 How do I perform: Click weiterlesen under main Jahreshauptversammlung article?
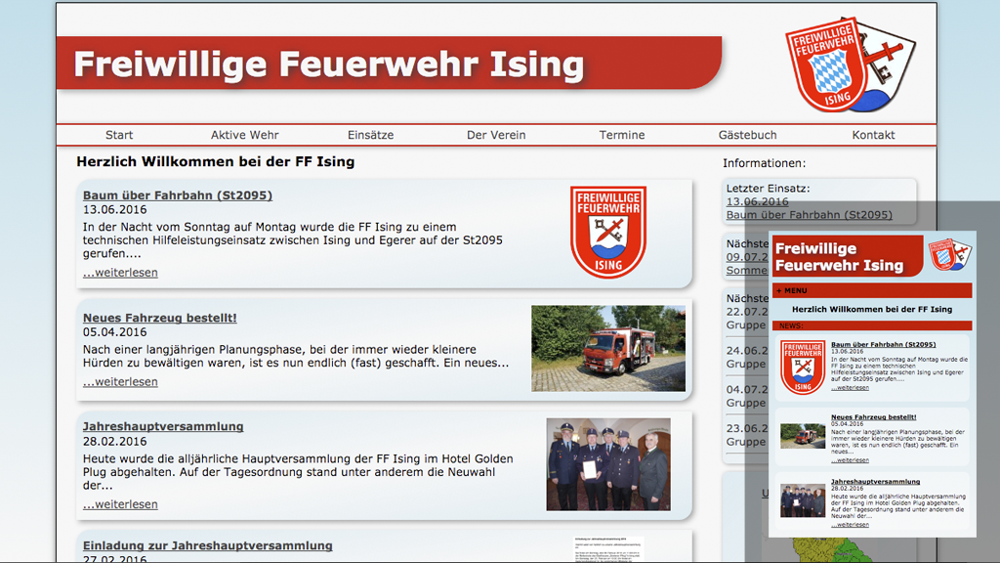click(120, 504)
